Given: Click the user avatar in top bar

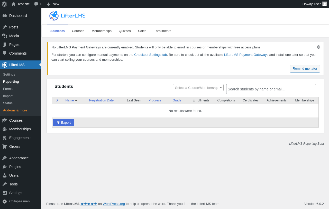Looking at the screenshot, I should pyautogui.click(x=325, y=4).
